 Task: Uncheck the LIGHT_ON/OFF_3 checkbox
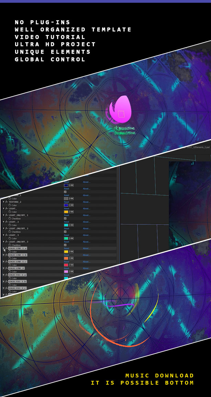point(65,245)
